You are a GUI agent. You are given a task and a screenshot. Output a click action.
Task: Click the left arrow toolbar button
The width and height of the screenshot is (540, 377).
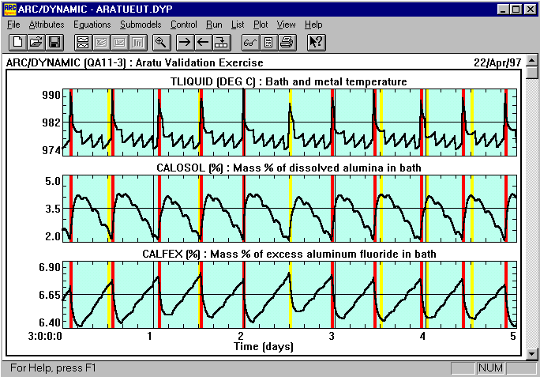(x=203, y=42)
